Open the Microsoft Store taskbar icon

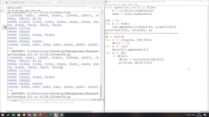click(19, 115)
